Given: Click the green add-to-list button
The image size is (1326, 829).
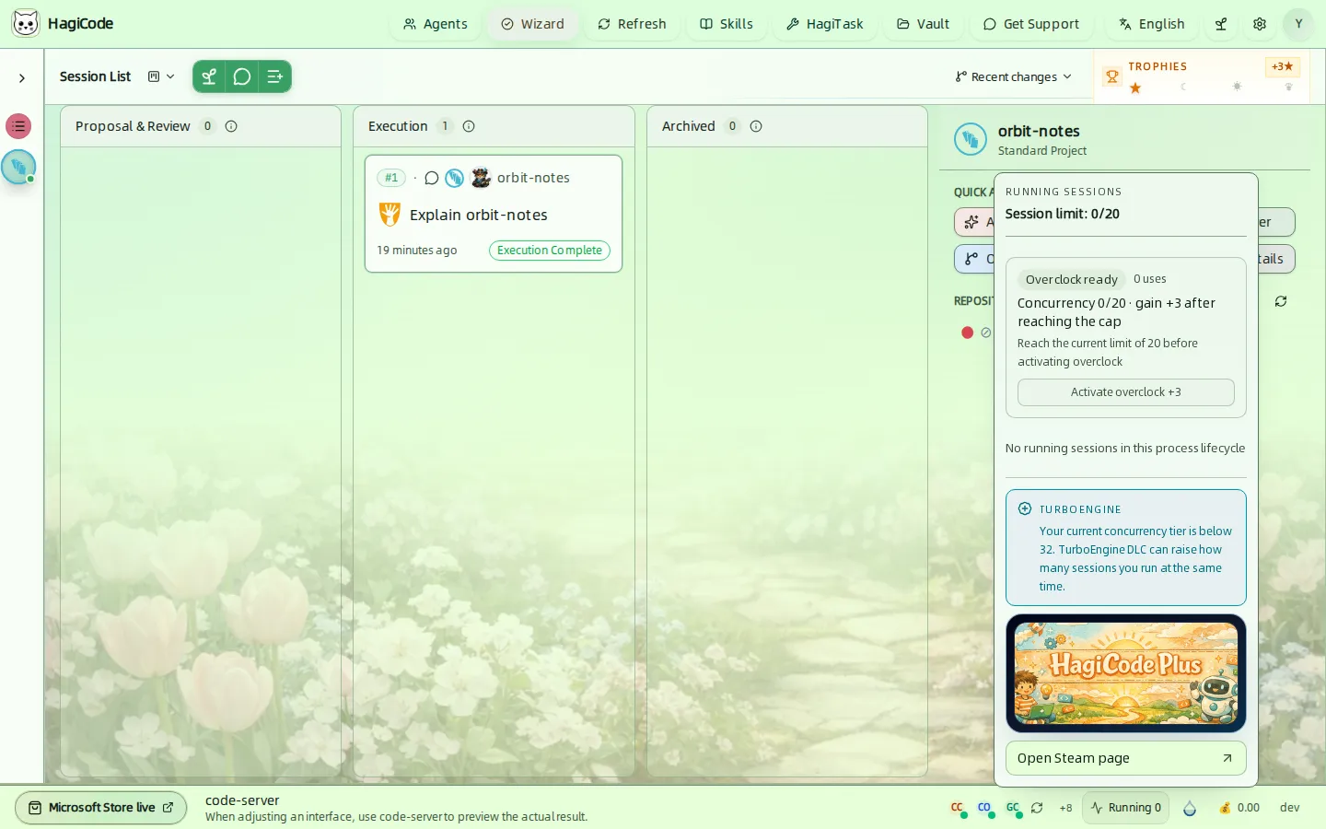Looking at the screenshot, I should coord(274,76).
